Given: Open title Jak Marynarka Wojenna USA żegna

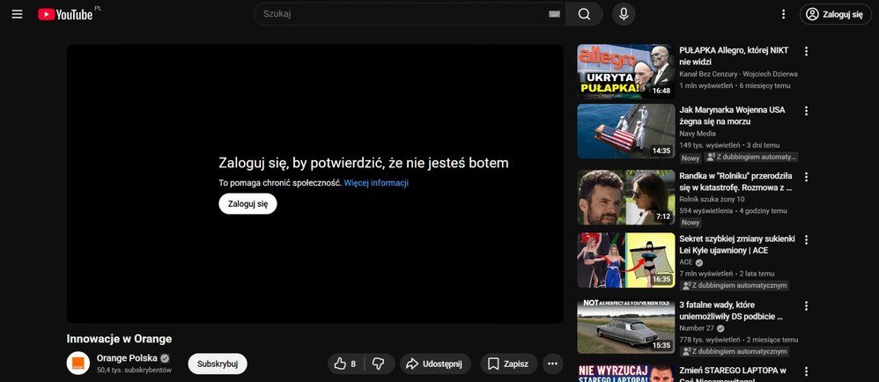Looking at the screenshot, I should coord(732,115).
